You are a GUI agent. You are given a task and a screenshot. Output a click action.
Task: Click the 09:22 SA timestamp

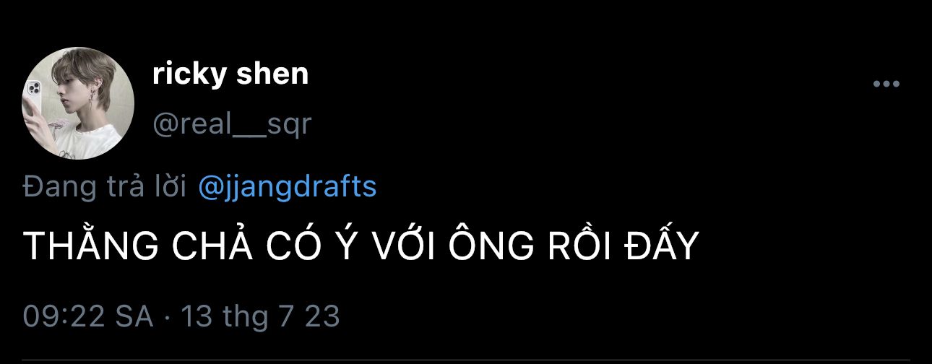point(88,316)
